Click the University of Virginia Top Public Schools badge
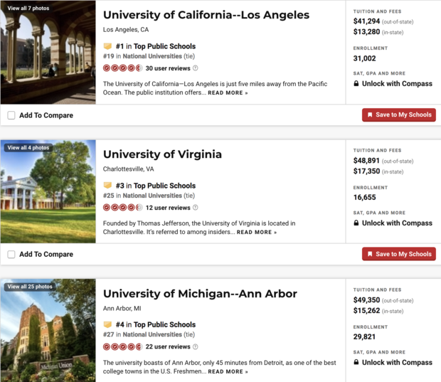Image resolution: width=441 pixels, height=382 pixels. point(108,186)
